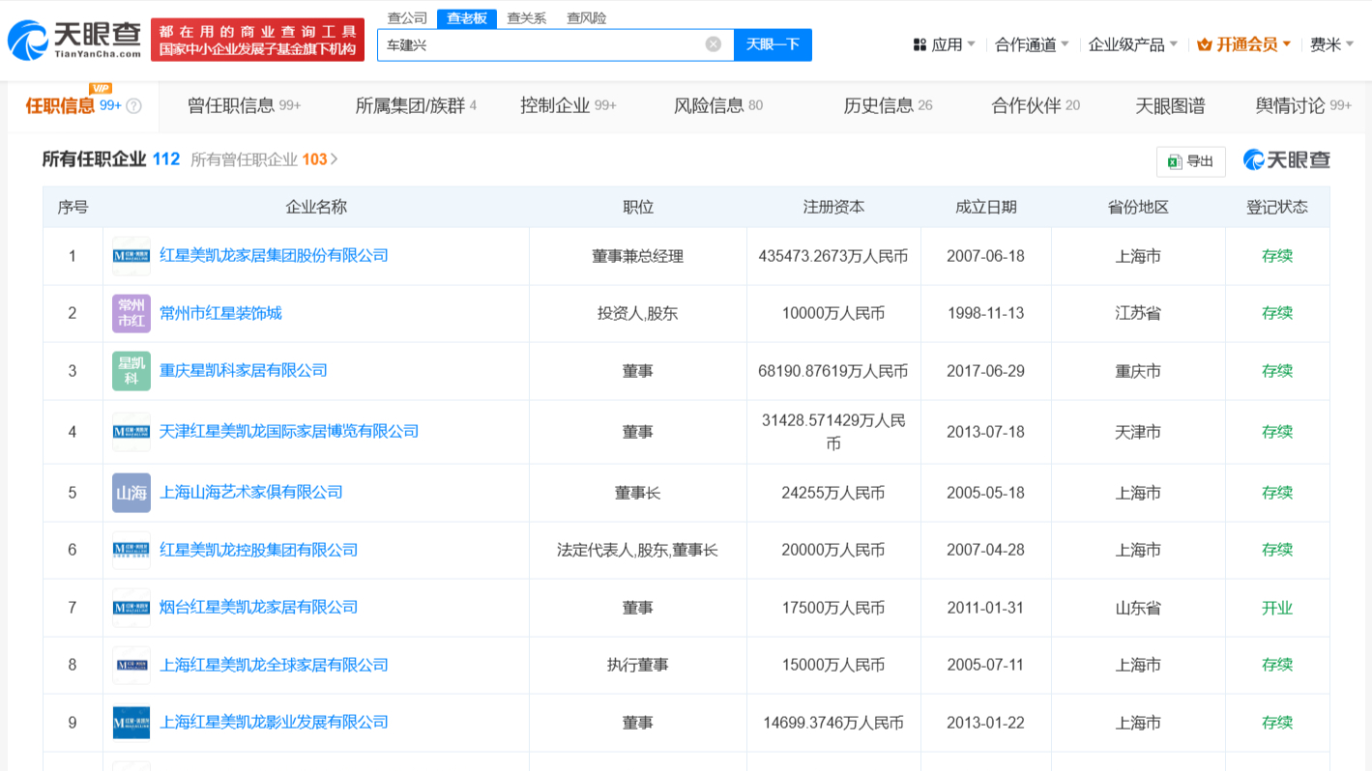
Task: Open the 费米 user account dropdown
Action: (1332, 44)
